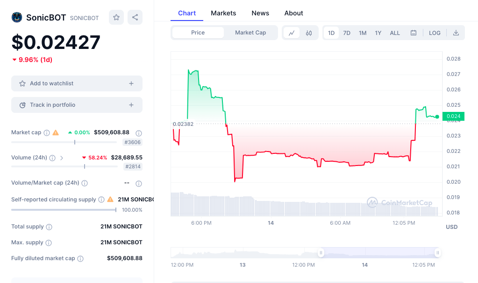Expand the Volume (24h) chevron arrow
This screenshot has height=283, width=478.
tap(62, 158)
